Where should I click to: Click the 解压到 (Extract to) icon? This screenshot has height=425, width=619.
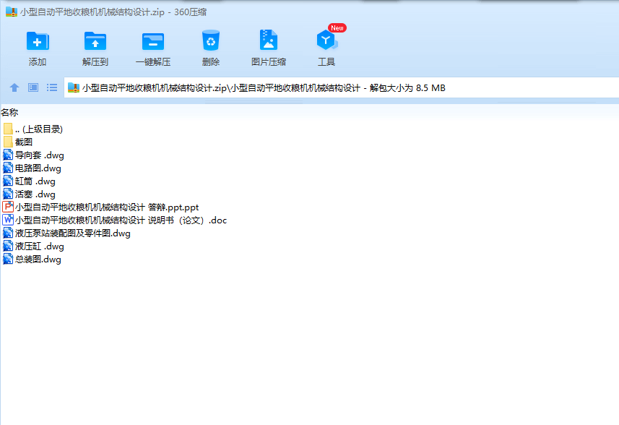point(95,41)
